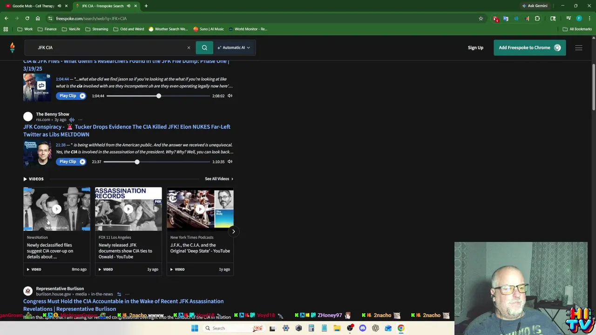
Task: Reload the Freespoke page
Action: pos(27,19)
